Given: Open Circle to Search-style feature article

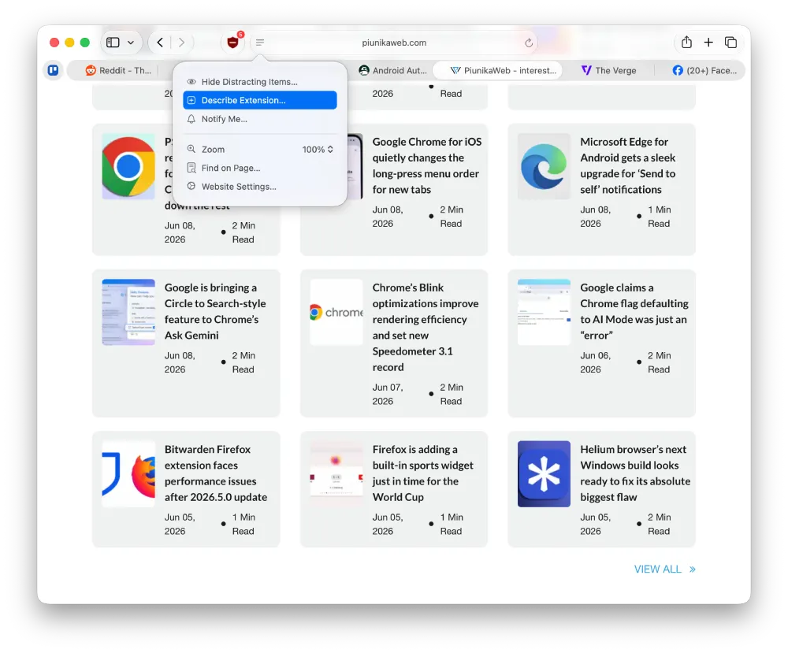Looking at the screenshot, I should coord(215,311).
